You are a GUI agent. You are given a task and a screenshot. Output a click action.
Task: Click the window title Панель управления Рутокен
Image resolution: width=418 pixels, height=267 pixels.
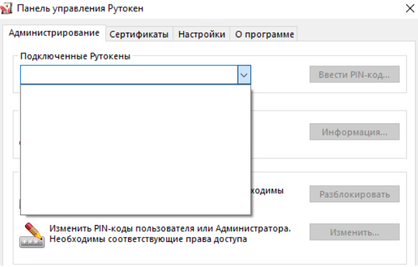pos(80,9)
